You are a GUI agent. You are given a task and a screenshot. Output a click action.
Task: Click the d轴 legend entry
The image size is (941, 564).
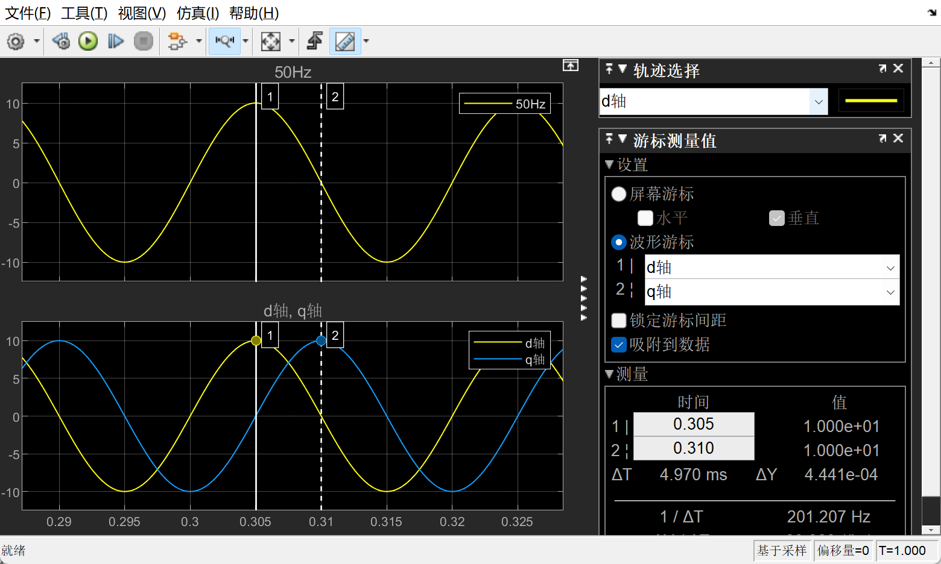click(x=510, y=343)
